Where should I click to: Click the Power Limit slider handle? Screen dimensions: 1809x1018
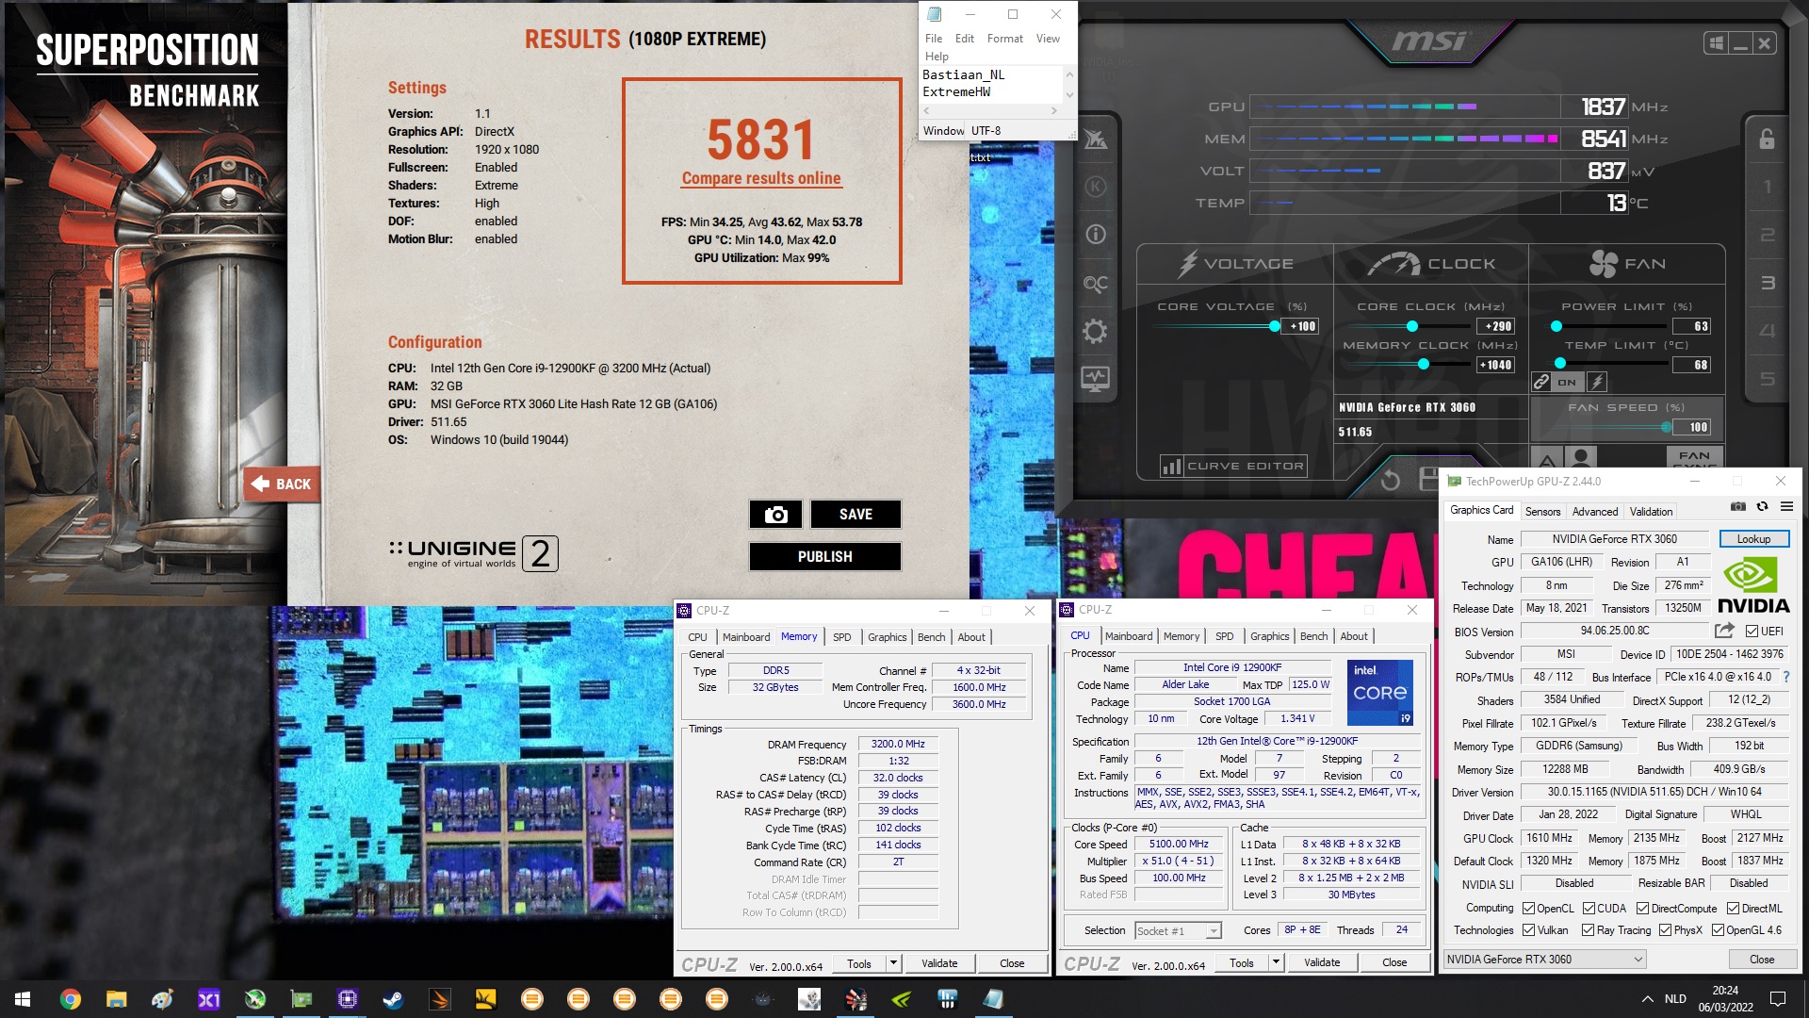(x=1556, y=326)
